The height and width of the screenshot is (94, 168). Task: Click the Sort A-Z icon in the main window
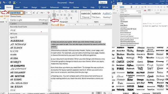67,18
